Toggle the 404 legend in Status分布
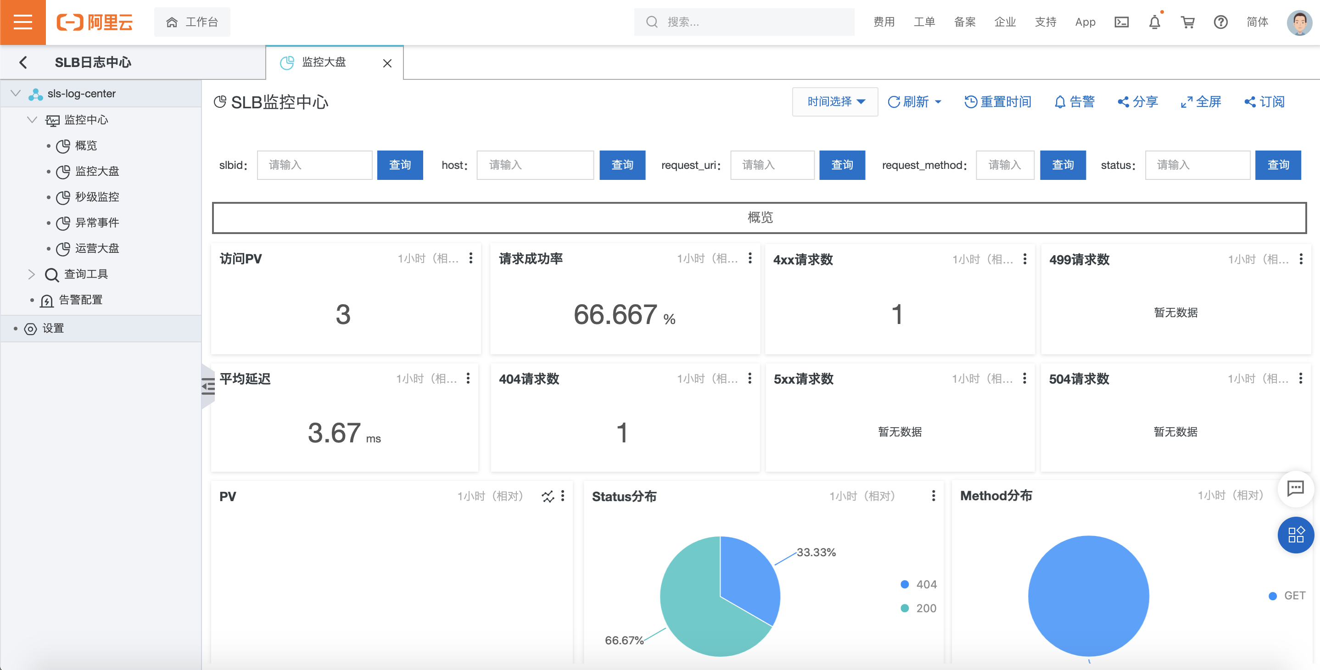 click(x=919, y=585)
